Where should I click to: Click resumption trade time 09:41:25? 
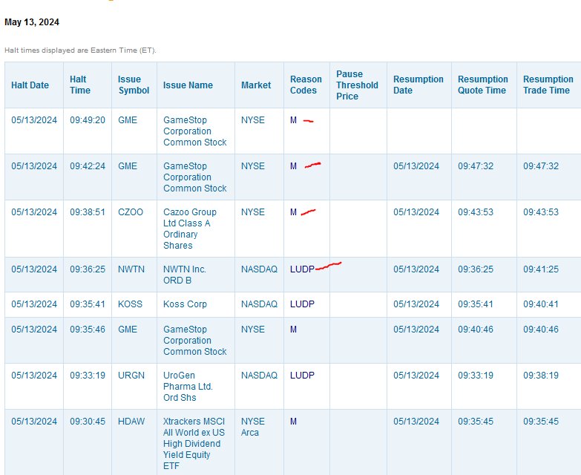[541, 269]
